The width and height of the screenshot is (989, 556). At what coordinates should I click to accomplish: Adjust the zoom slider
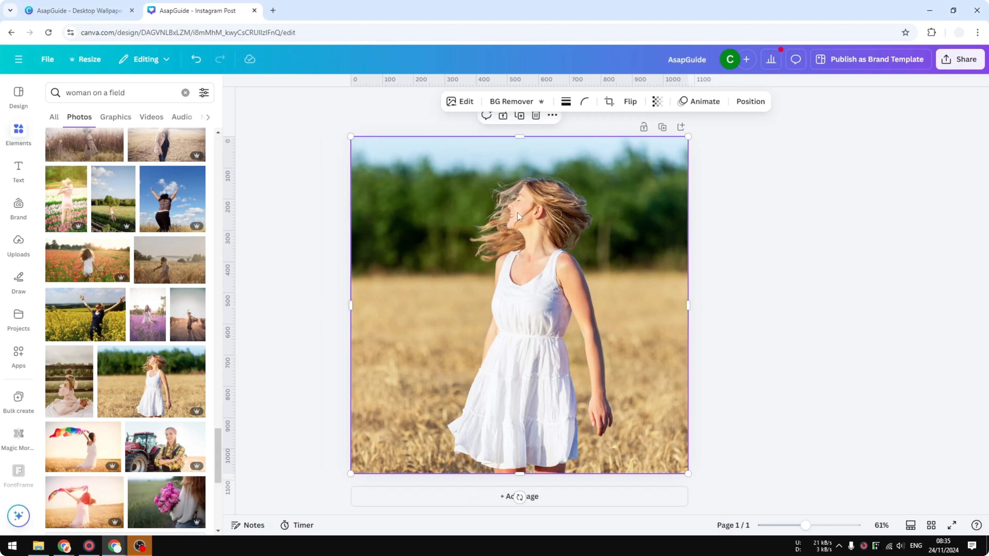click(x=807, y=525)
